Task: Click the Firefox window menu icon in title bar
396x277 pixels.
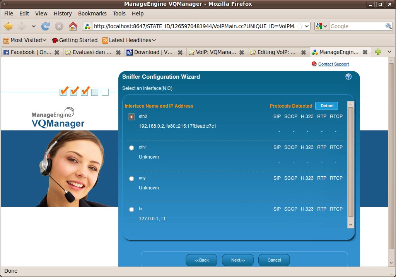Action: (x=6, y=4)
